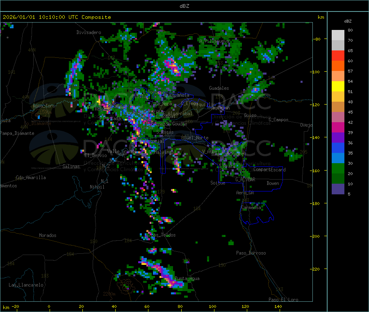Click the 60 km bottom axis label

point(147,306)
